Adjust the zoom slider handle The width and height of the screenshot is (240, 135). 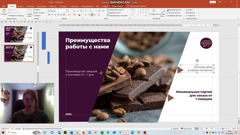tap(223, 129)
